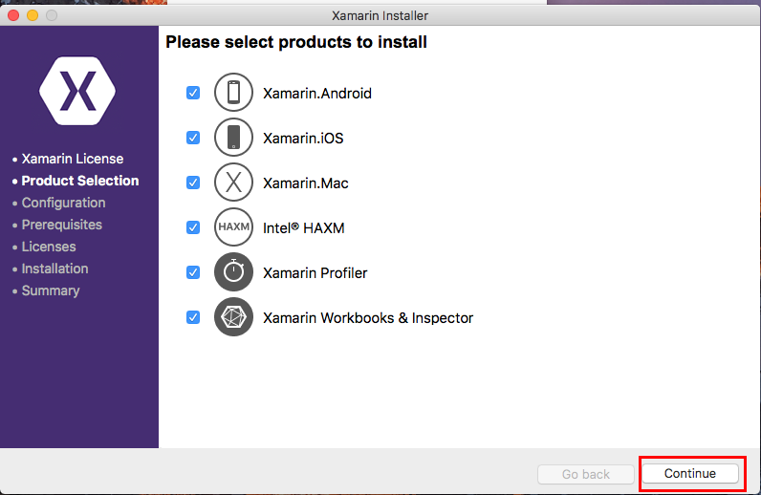761x495 pixels.
Task: Select Configuration step in sidebar
Action: coord(63,203)
